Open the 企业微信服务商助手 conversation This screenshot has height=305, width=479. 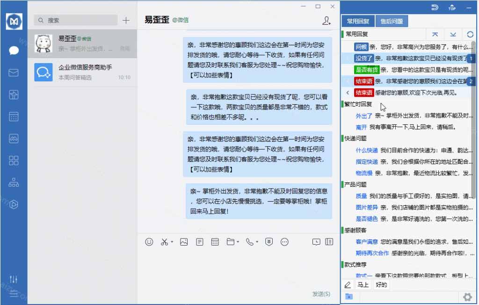(x=82, y=72)
